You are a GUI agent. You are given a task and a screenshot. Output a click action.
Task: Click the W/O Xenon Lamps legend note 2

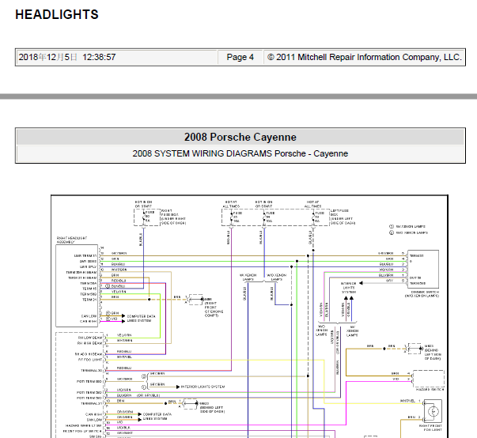408,232
